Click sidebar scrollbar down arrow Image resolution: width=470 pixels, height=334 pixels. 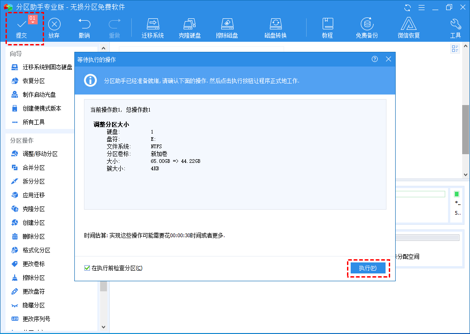coord(103,327)
